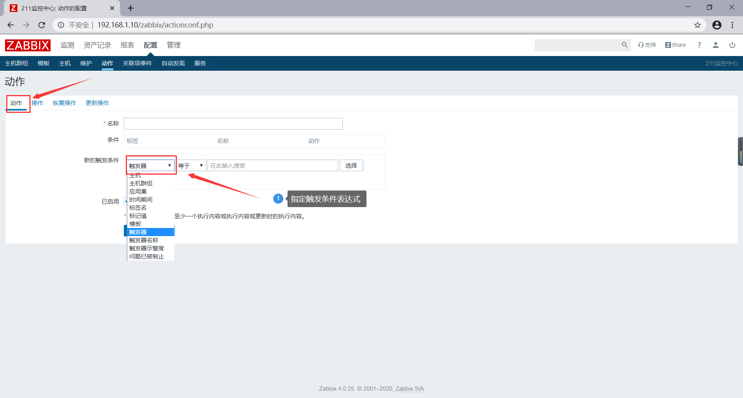Go to 模板 submenu
743x398 pixels.
point(43,63)
